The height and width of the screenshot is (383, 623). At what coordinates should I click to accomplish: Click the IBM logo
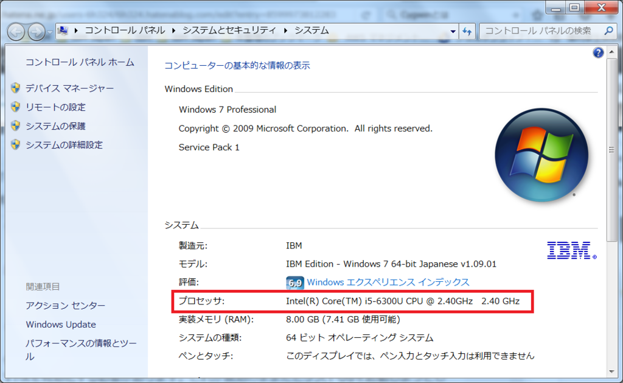(571, 250)
